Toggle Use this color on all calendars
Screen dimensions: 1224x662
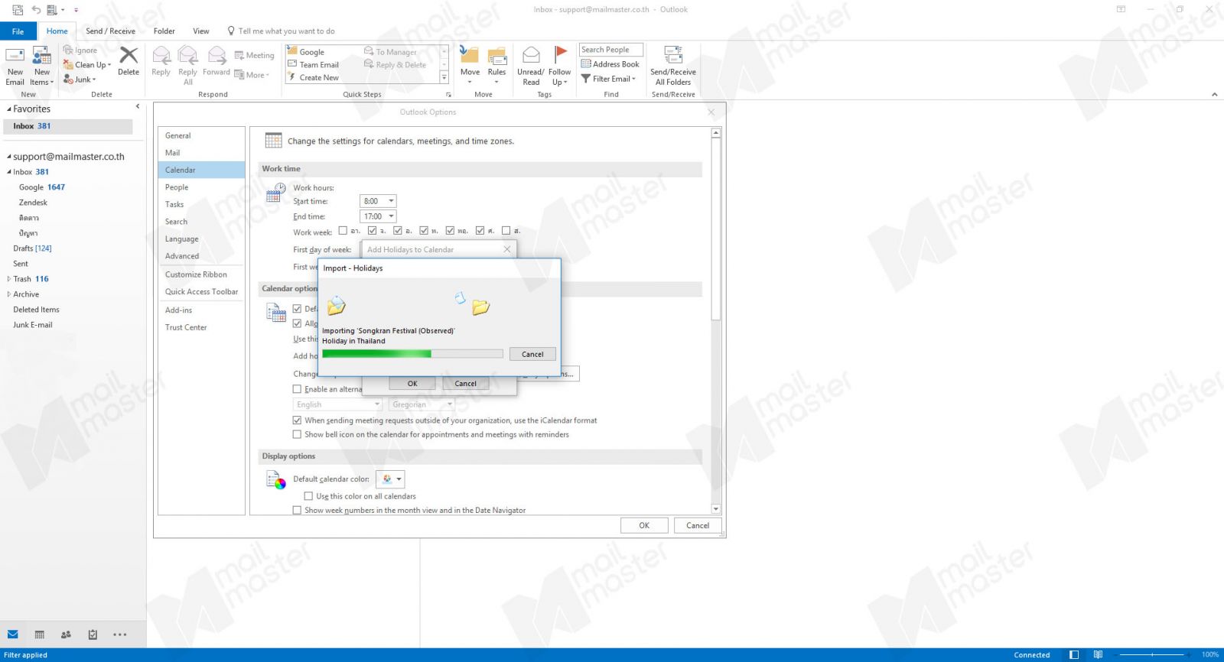(308, 496)
